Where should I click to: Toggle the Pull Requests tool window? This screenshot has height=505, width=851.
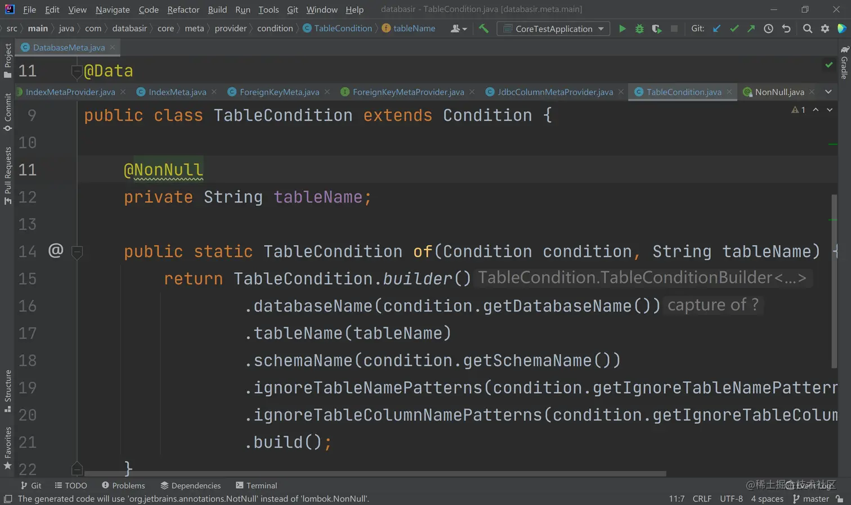click(8, 176)
